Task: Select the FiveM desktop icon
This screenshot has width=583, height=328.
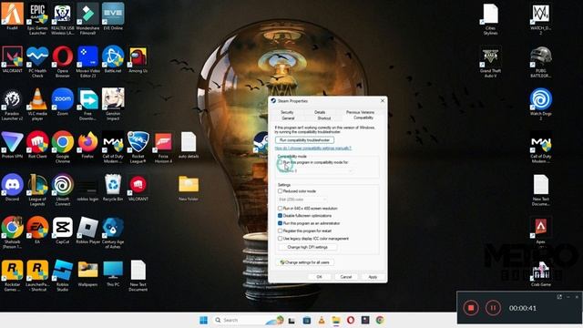Action: pos(12,16)
